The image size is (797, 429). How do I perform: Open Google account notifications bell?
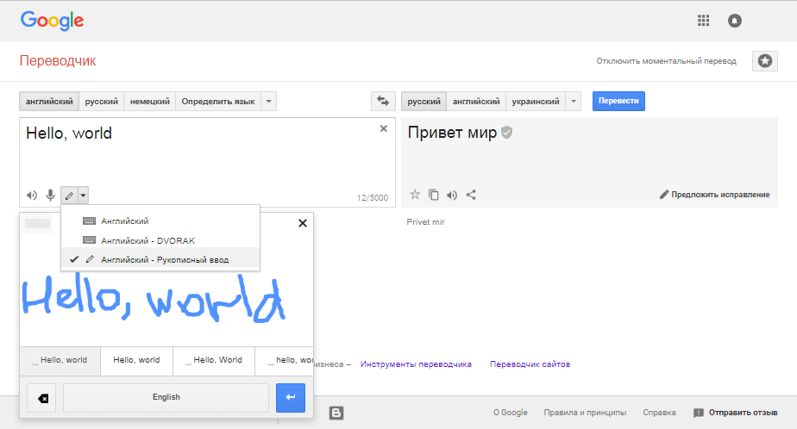[735, 21]
